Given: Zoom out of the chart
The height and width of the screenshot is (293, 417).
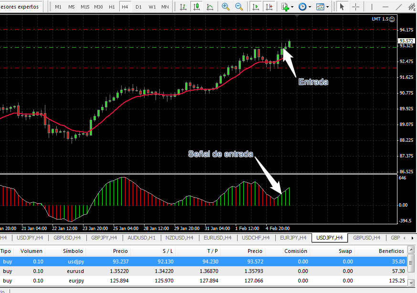Looking at the screenshot, I should click(x=239, y=7).
